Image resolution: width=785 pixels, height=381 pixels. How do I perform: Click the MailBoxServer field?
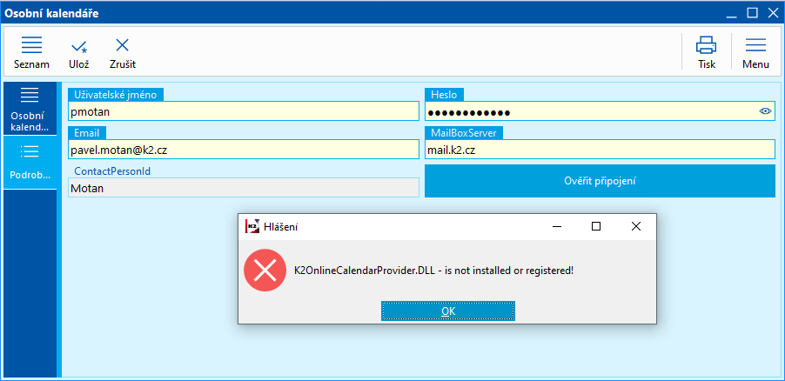point(600,150)
